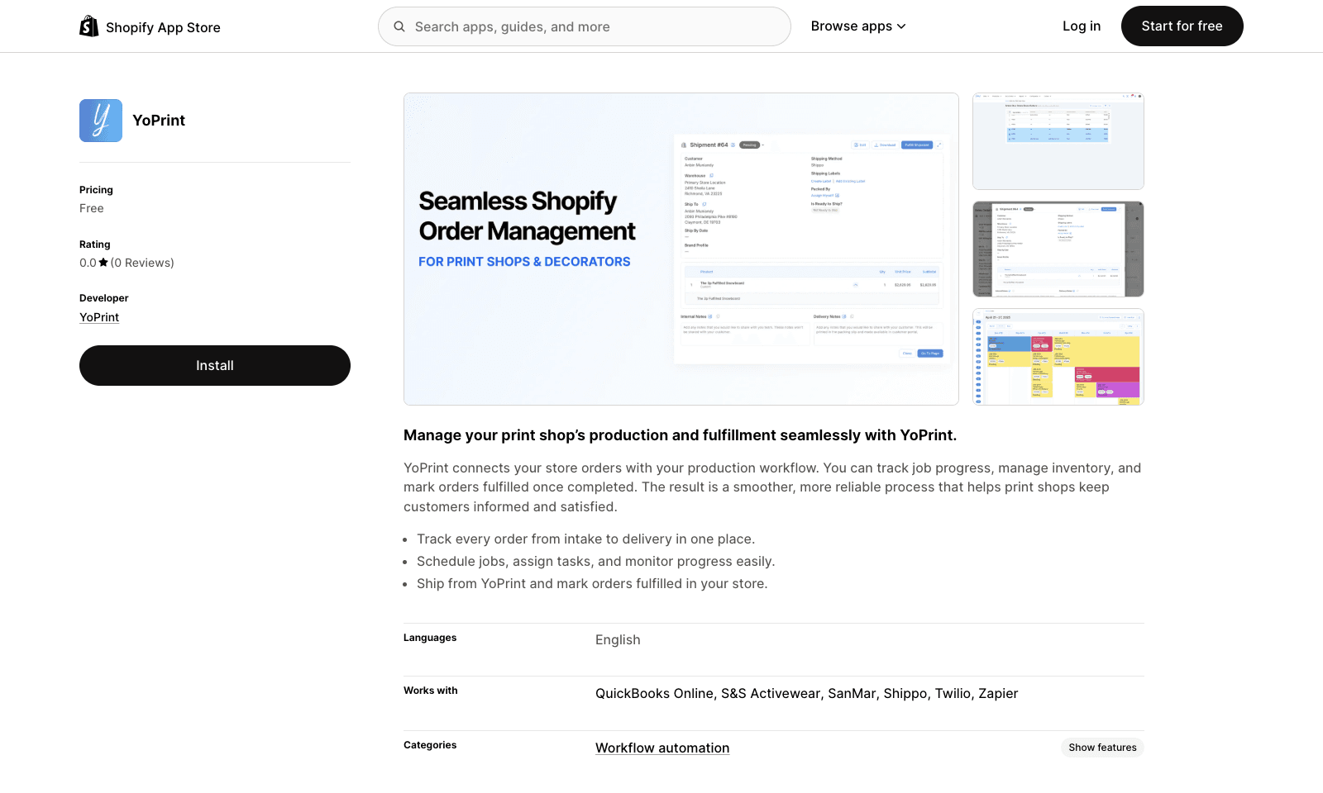Click the YoPrint app title heading

click(x=159, y=121)
